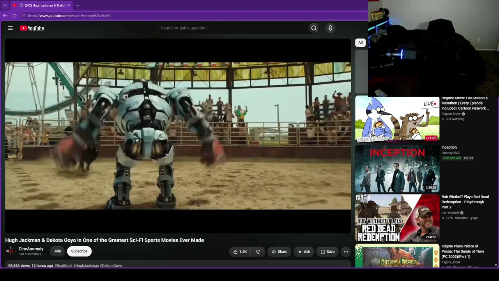
Task: Open the Red Dead Redemption playthrough thumbnail
Action: tap(397, 218)
